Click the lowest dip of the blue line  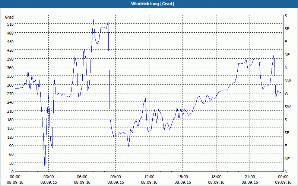pos(45,169)
